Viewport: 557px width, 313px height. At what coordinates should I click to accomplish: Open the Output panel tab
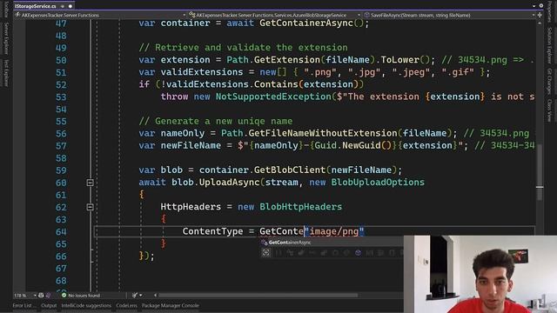[49, 305]
